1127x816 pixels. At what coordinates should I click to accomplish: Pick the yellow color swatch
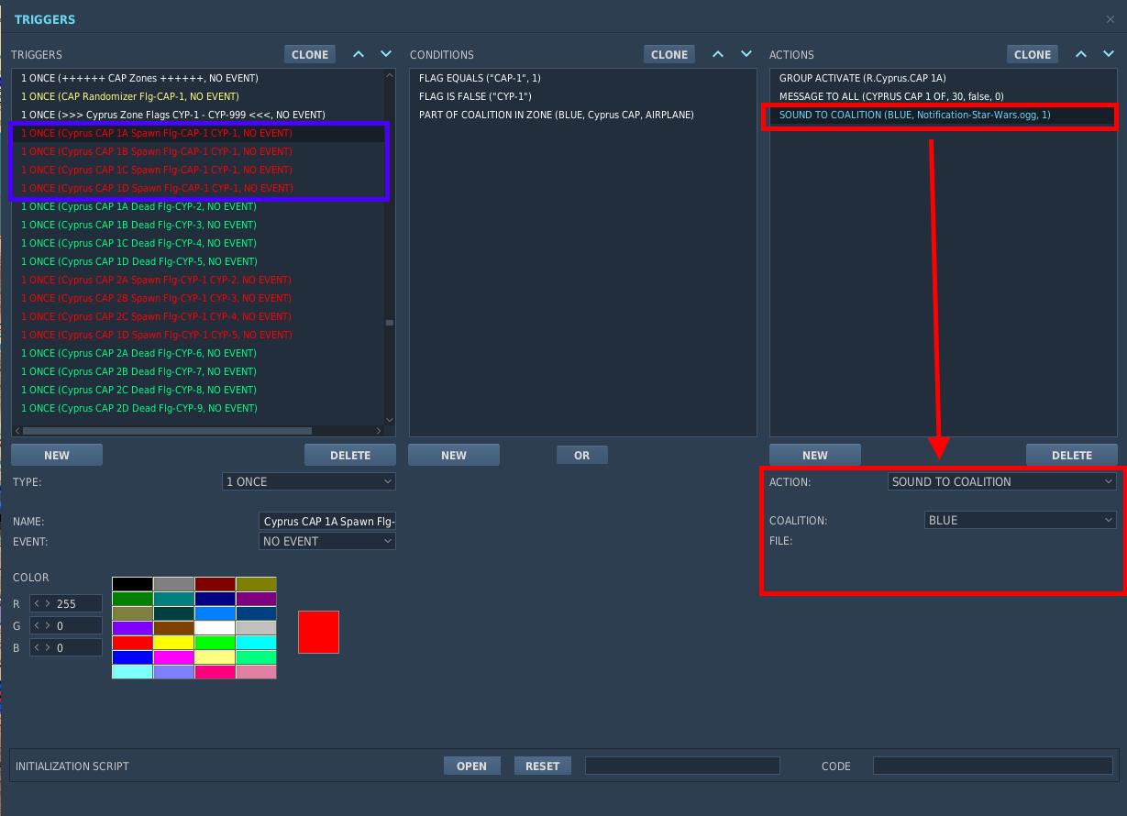tap(173, 643)
